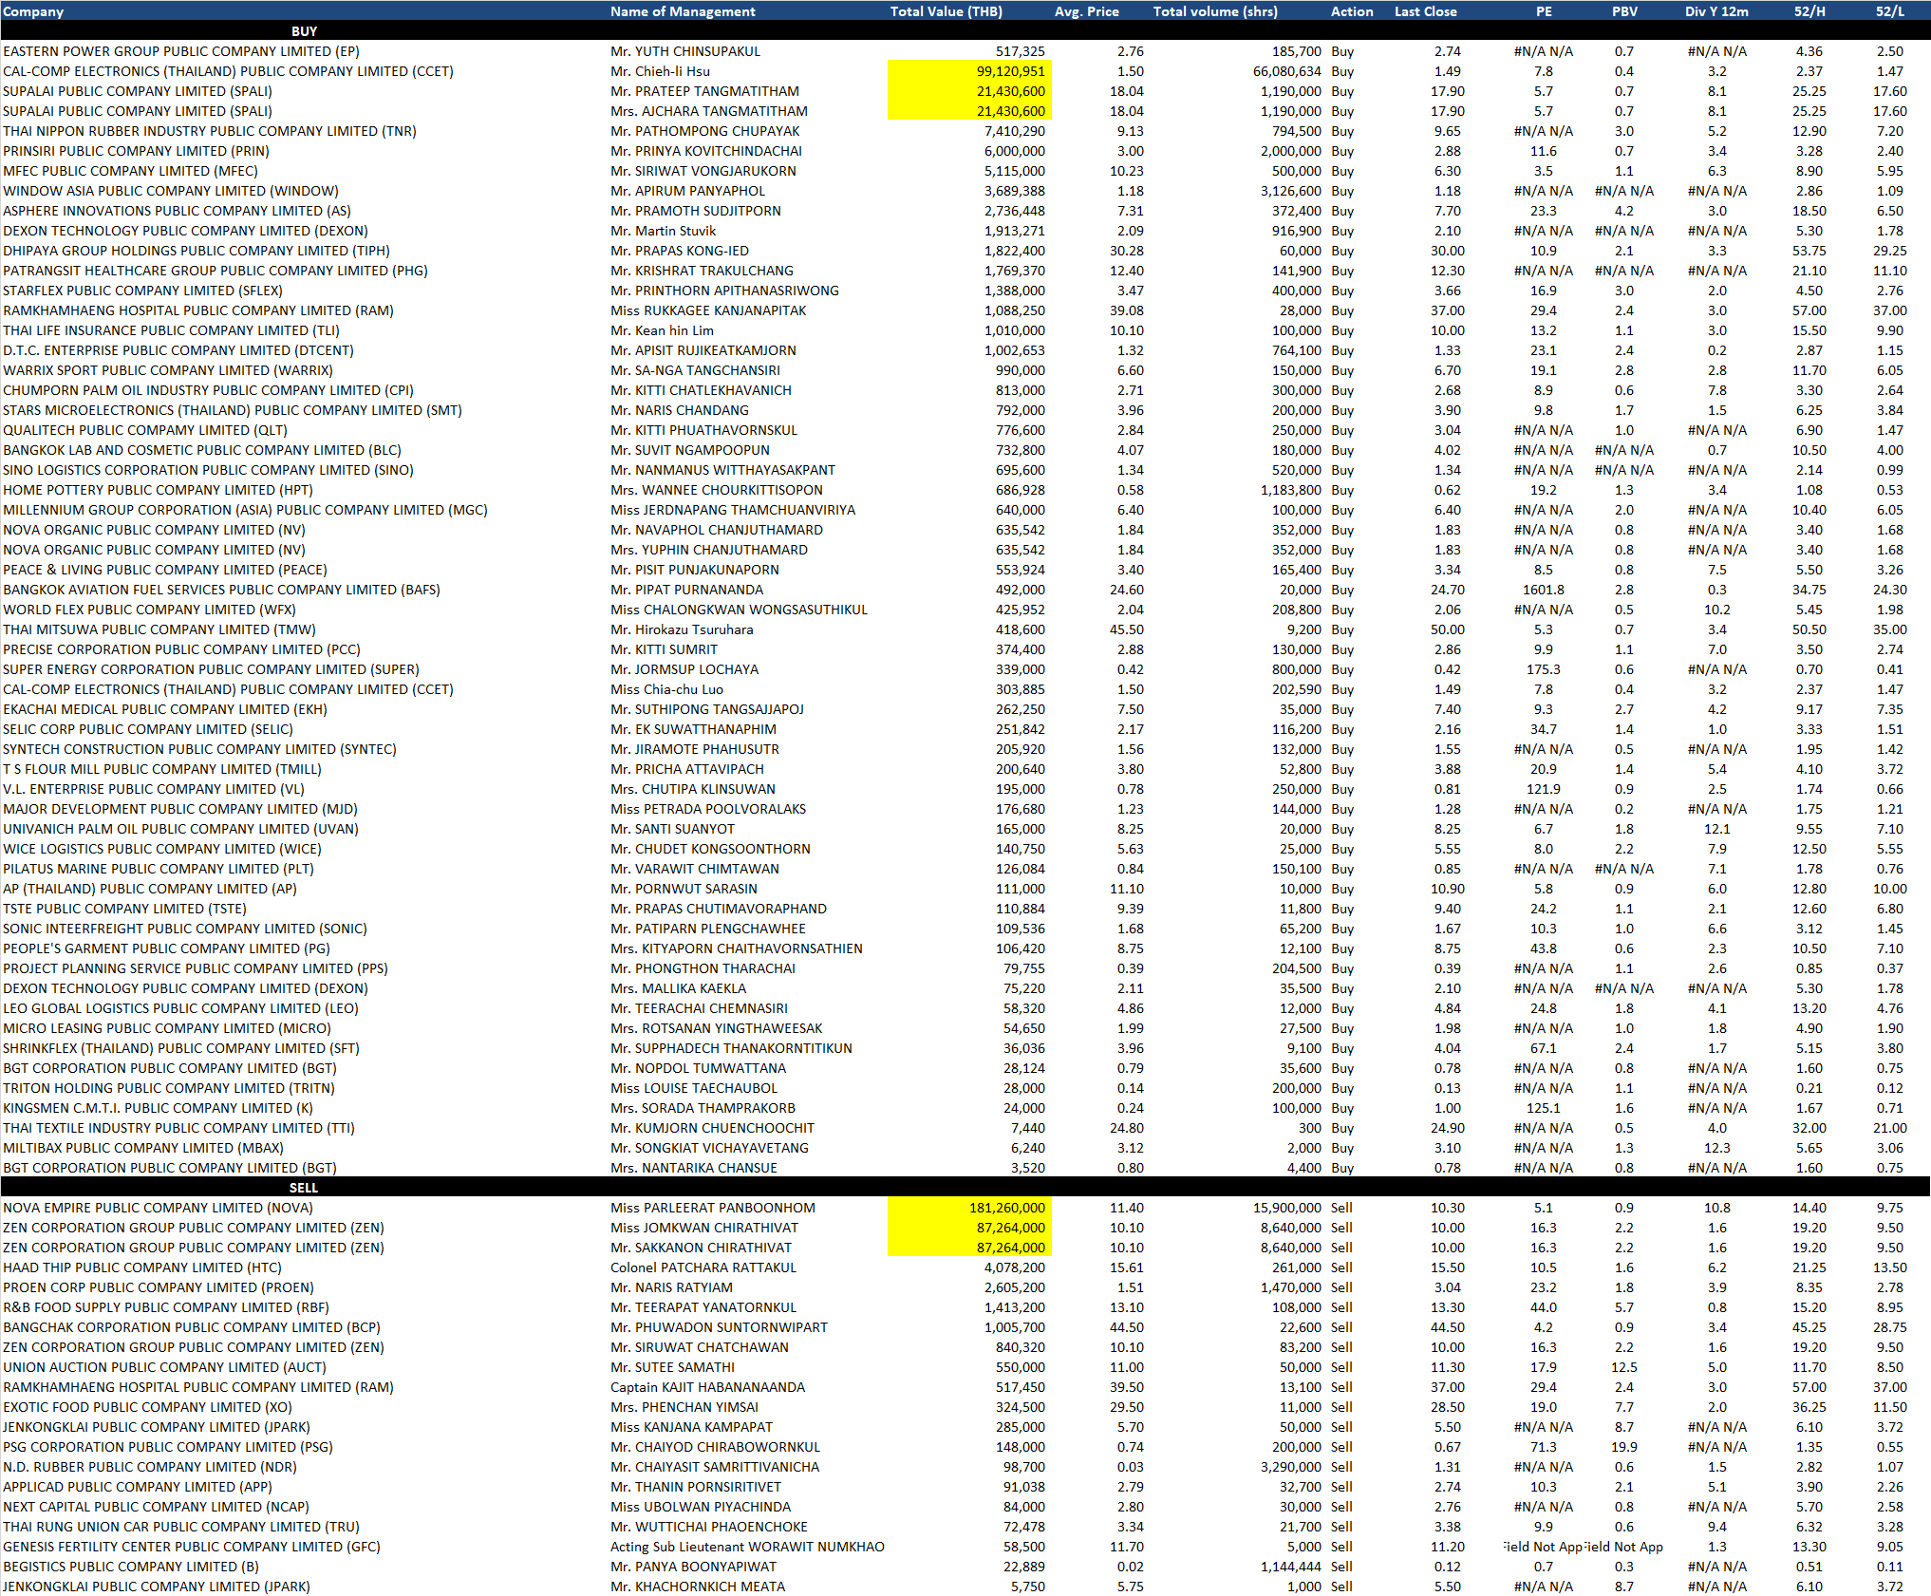Select the 'Name of Management' column header
The width and height of the screenshot is (1931, 1596).
pyautogui.click(x=683, y=11)
